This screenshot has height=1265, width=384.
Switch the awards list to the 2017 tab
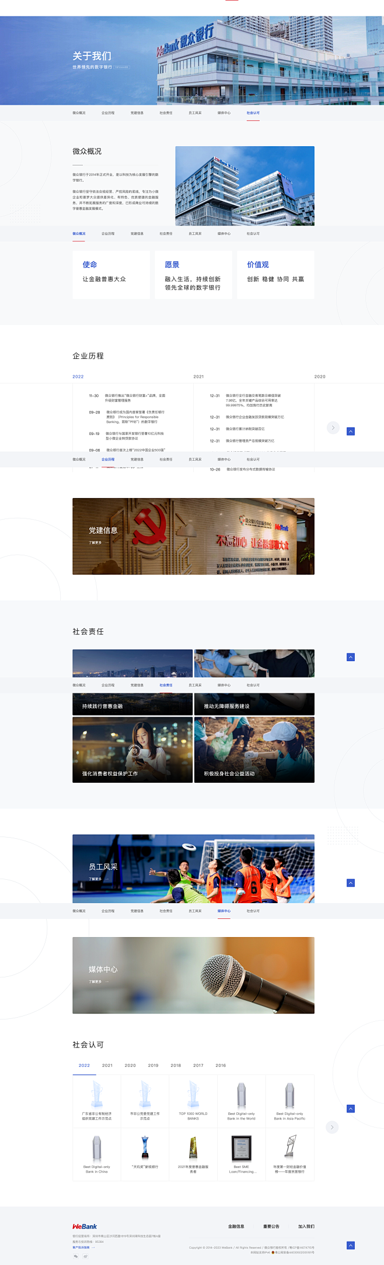click(x=198, y=1065)
